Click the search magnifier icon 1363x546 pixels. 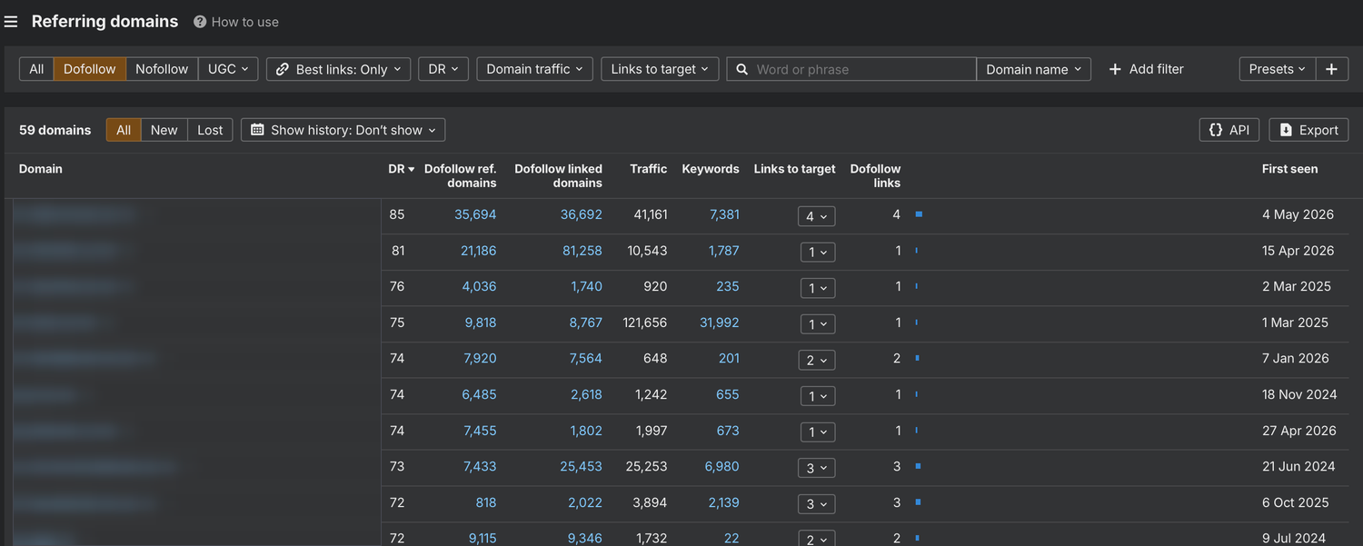pos(742,69)
